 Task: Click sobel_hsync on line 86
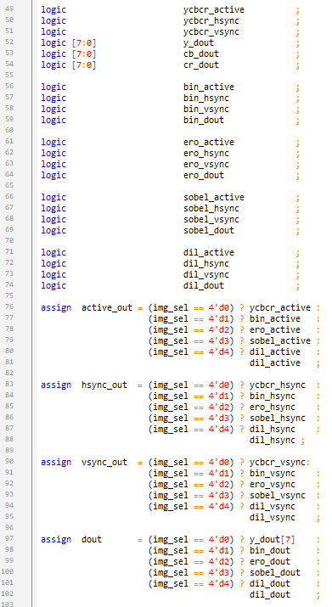tap(278, 418)
